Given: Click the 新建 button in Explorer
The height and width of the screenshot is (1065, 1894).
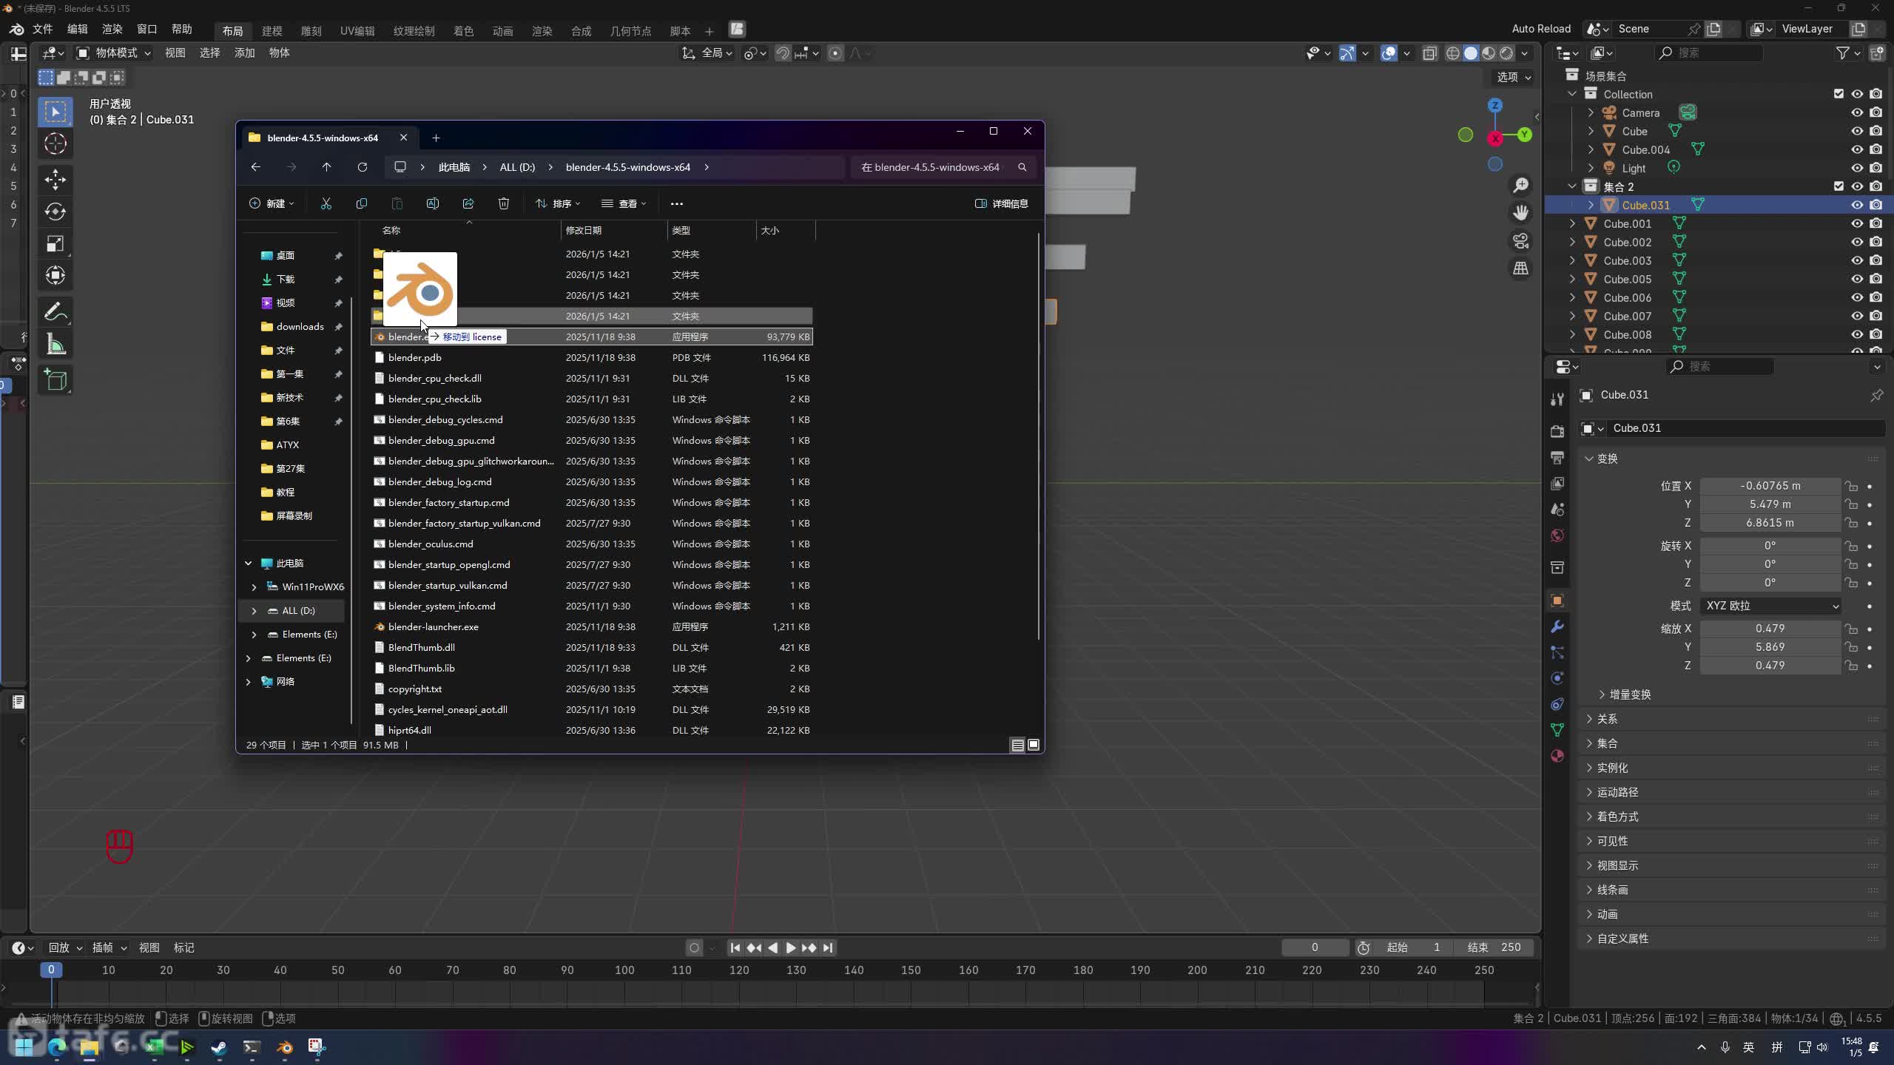Looking at the screenshot, I should click(272, 203).
